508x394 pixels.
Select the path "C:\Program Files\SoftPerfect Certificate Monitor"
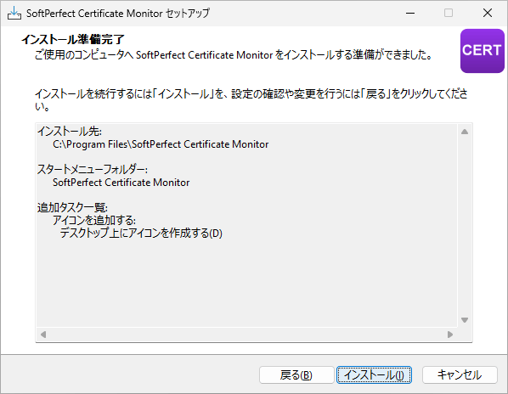(161, 144)
